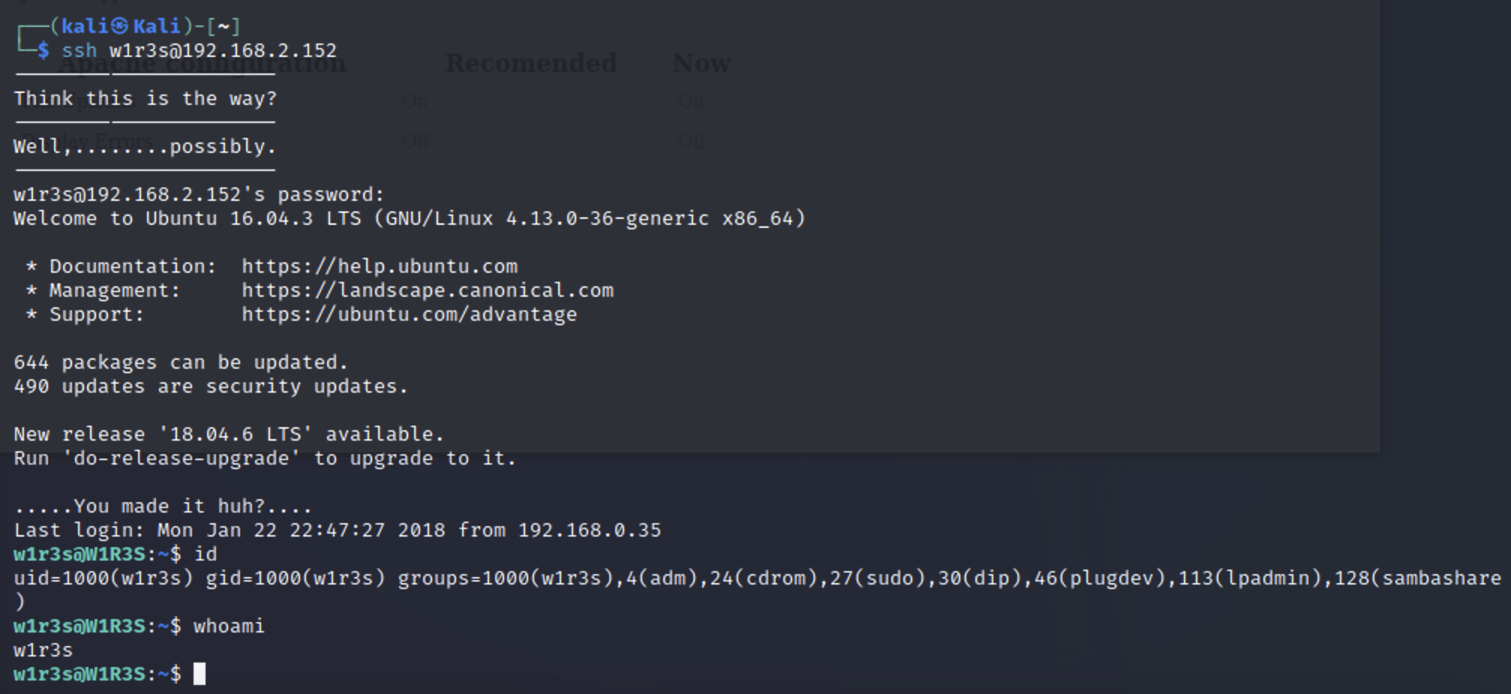
Task: Click the ".....You made it huh?...." message
Action: tap(163, 507)
